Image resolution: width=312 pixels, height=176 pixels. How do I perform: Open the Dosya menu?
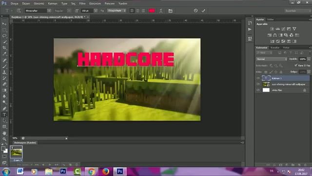pos(14,3)
